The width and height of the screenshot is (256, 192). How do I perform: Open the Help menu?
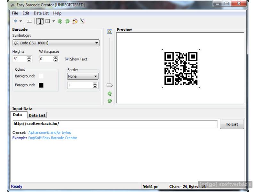coord(57,13)
